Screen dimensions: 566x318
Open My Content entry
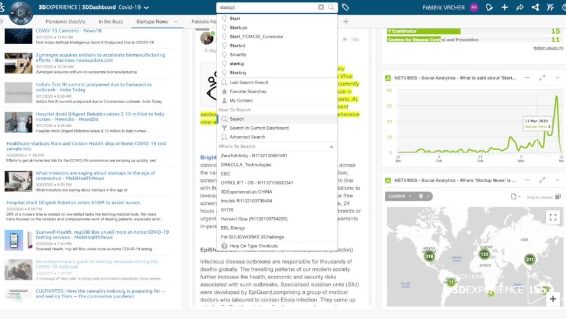pos(277,100)
